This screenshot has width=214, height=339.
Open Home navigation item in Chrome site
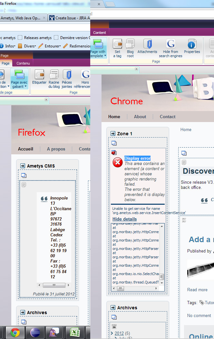point(114,117)
